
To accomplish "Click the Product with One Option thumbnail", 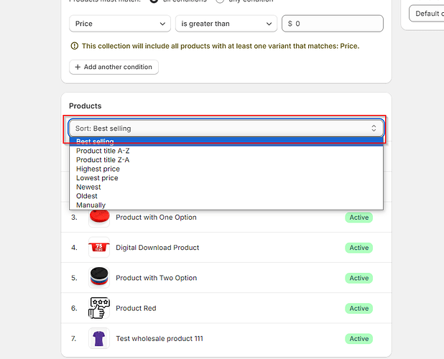I will [99, 217].
